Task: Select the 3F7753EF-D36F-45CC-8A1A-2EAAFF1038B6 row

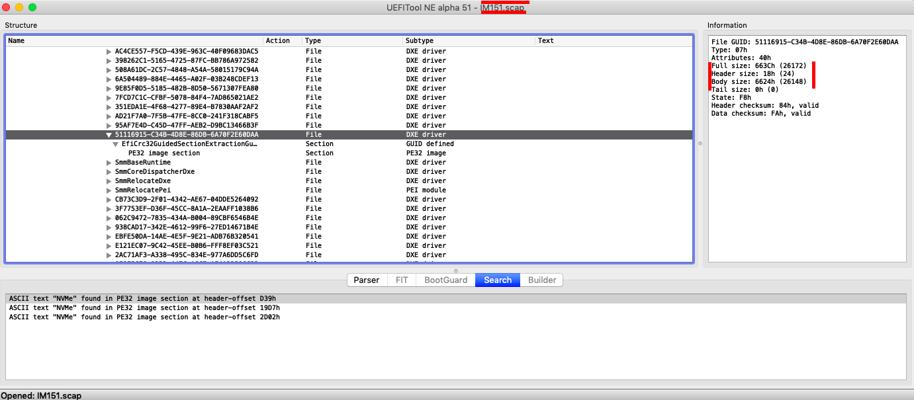Action: pos(349,208)
